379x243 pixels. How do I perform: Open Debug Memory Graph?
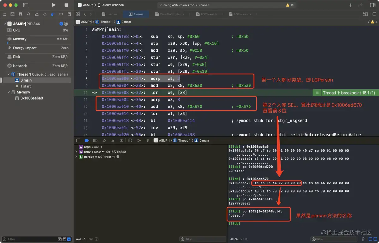click(x=139, y=141)
